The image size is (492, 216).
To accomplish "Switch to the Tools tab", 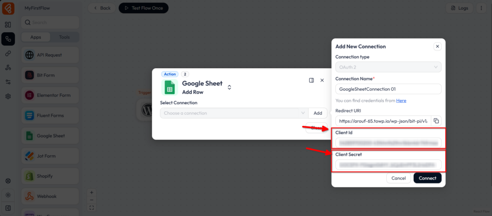I will coord(64,37).
